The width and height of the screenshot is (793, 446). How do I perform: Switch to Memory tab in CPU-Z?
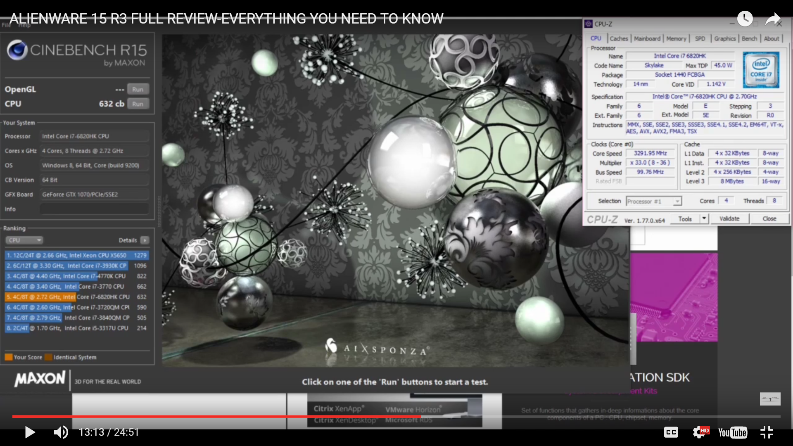point(676,38)
